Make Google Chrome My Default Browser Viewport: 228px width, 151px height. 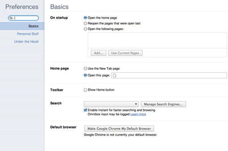point(119,129)
